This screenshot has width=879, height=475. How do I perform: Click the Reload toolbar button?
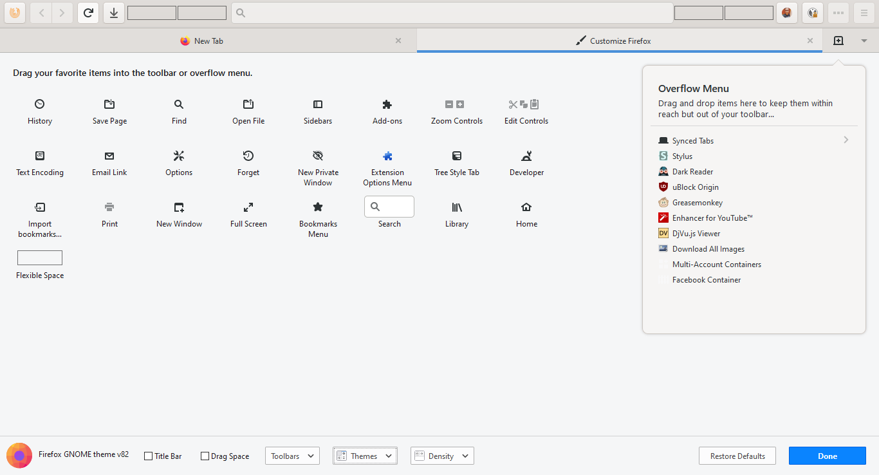click(88, 12)
